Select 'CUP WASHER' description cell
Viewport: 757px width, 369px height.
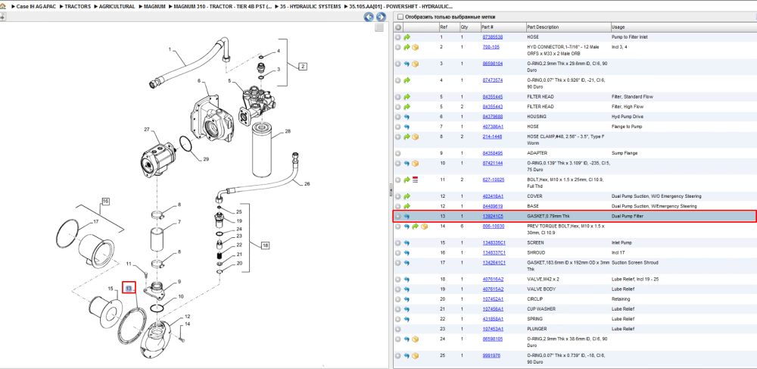tap(540, 309)
